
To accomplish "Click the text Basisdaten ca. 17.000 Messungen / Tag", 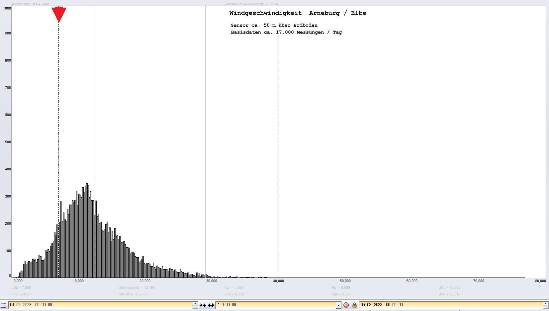I will (286, 32).
